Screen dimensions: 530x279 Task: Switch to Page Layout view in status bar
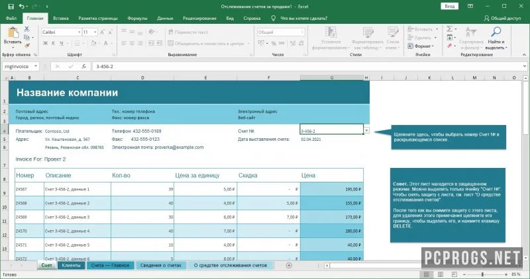441,274
